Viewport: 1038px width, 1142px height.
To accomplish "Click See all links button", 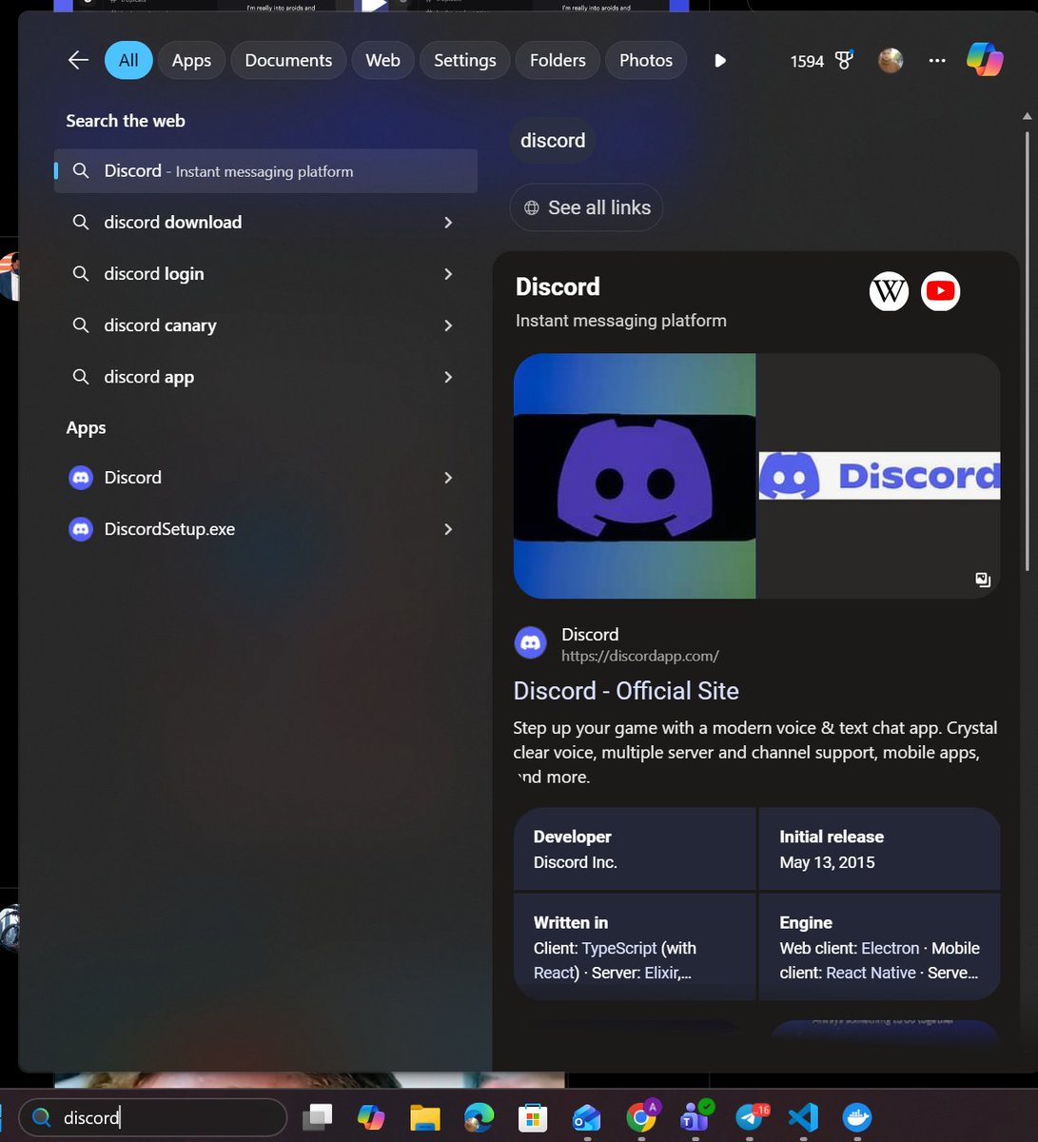I will [x=586, y=207].
